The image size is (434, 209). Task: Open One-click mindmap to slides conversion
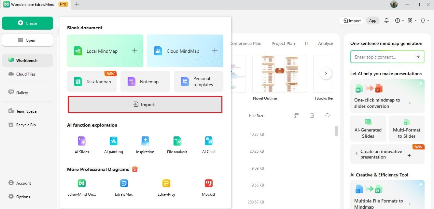click(387, 96)
